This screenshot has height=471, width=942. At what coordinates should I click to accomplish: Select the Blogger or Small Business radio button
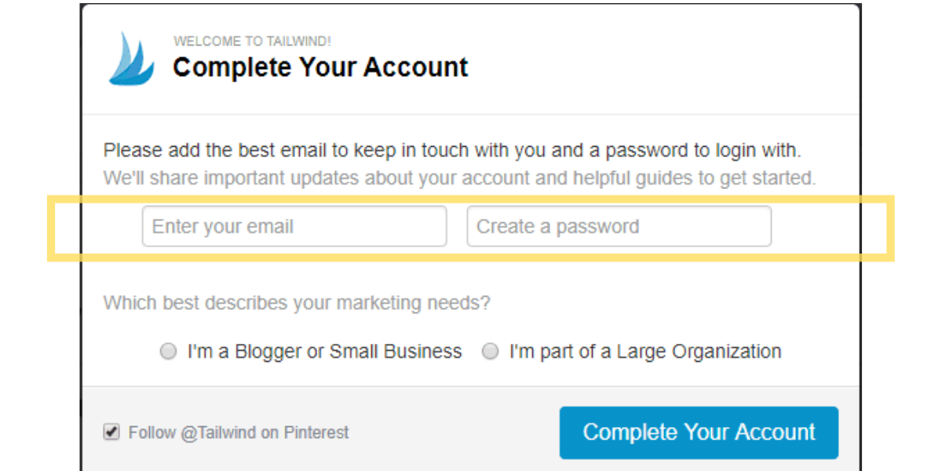[x=168, y=352]
